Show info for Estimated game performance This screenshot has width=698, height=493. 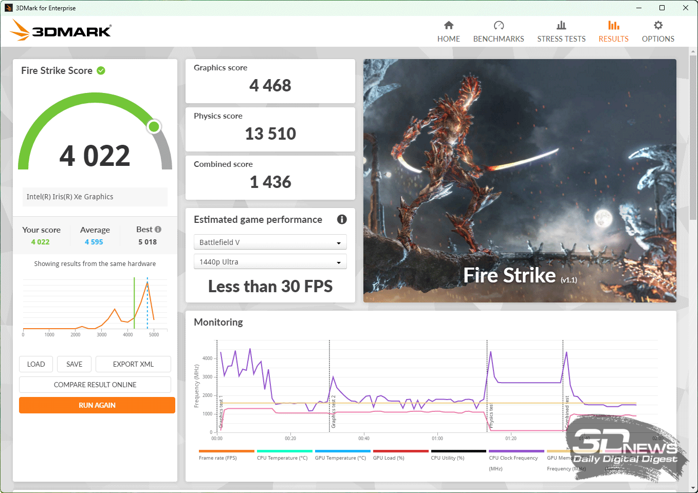pyautogui.click(x=342, y=219)
